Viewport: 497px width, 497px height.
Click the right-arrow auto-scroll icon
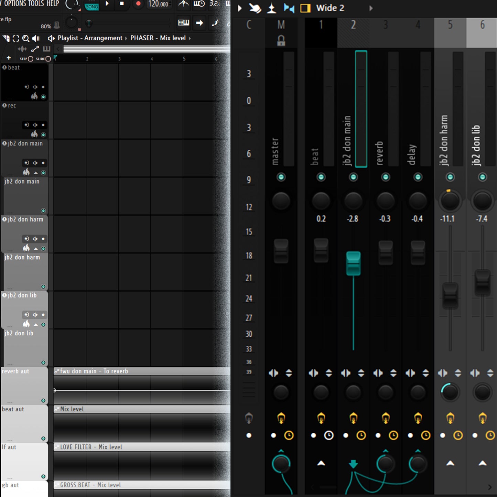(199, 23)
